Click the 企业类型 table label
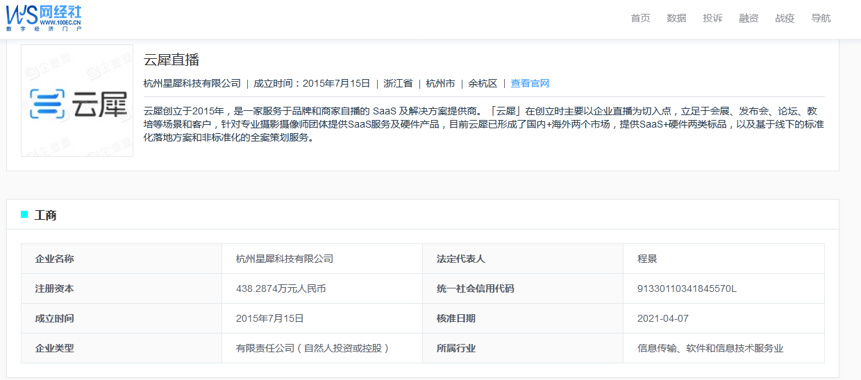Image resolution: width=861 pixels, height=380 pixels. point(55,348)
